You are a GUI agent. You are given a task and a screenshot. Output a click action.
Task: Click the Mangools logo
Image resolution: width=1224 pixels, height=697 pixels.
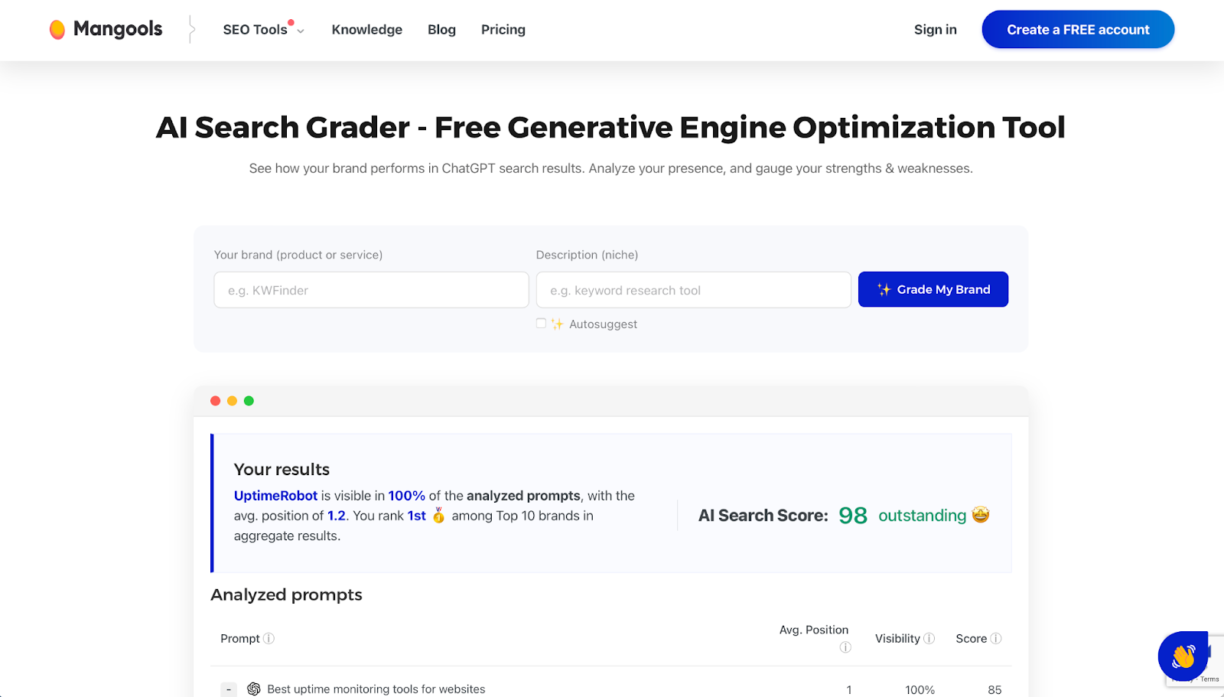[106, 29]
